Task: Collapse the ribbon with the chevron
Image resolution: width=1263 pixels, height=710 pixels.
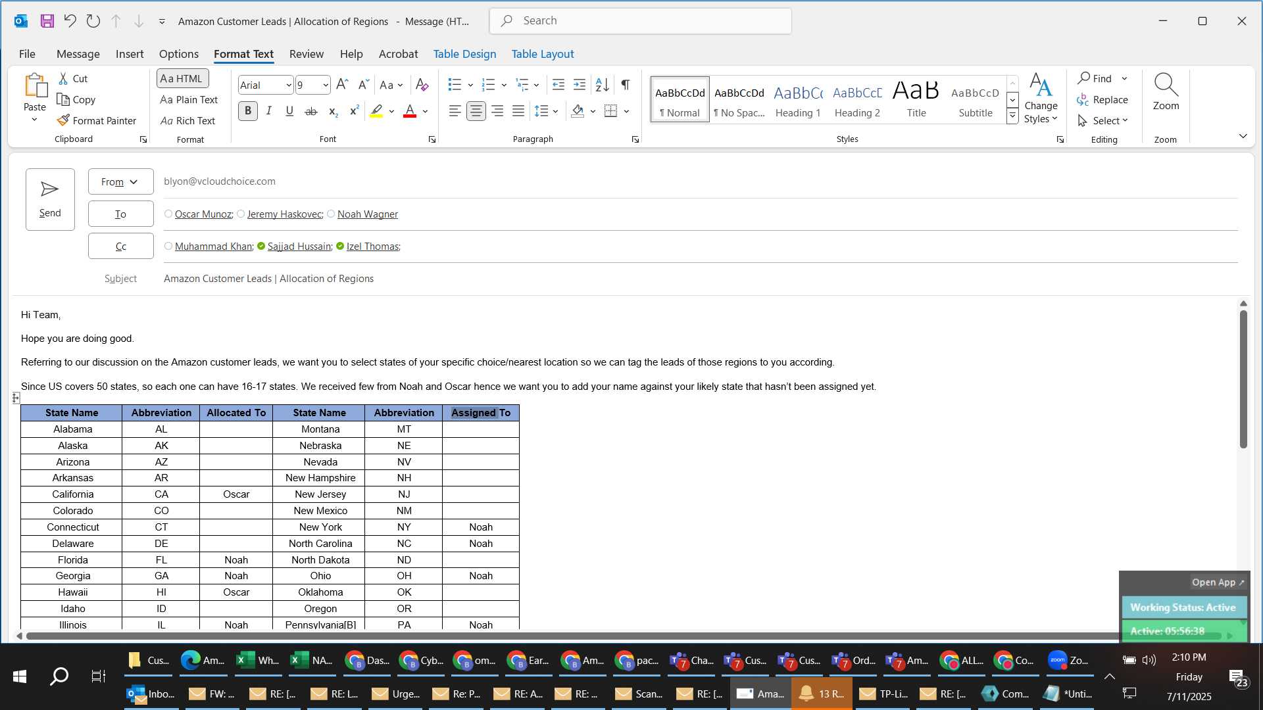Action: [x=1243, y=136]
